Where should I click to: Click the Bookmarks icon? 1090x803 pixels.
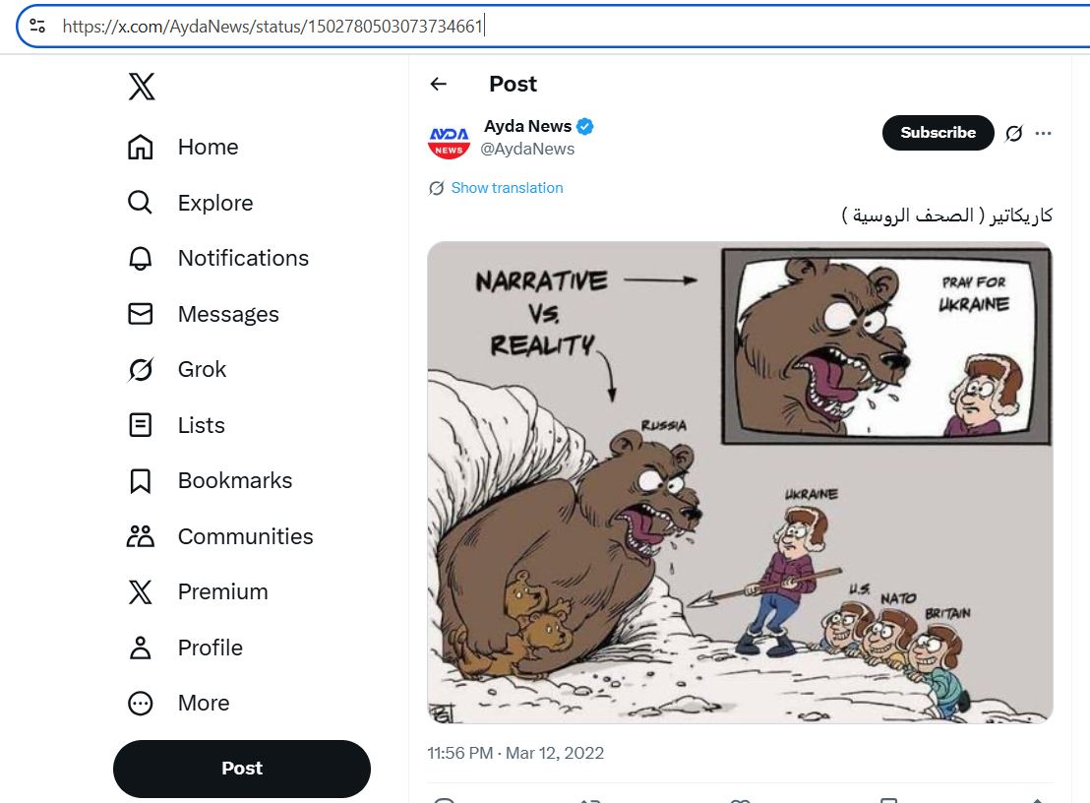click(x=141, y=481)
